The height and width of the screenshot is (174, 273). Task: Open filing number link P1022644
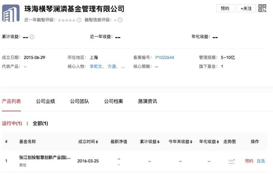click(x=164, y=57)
